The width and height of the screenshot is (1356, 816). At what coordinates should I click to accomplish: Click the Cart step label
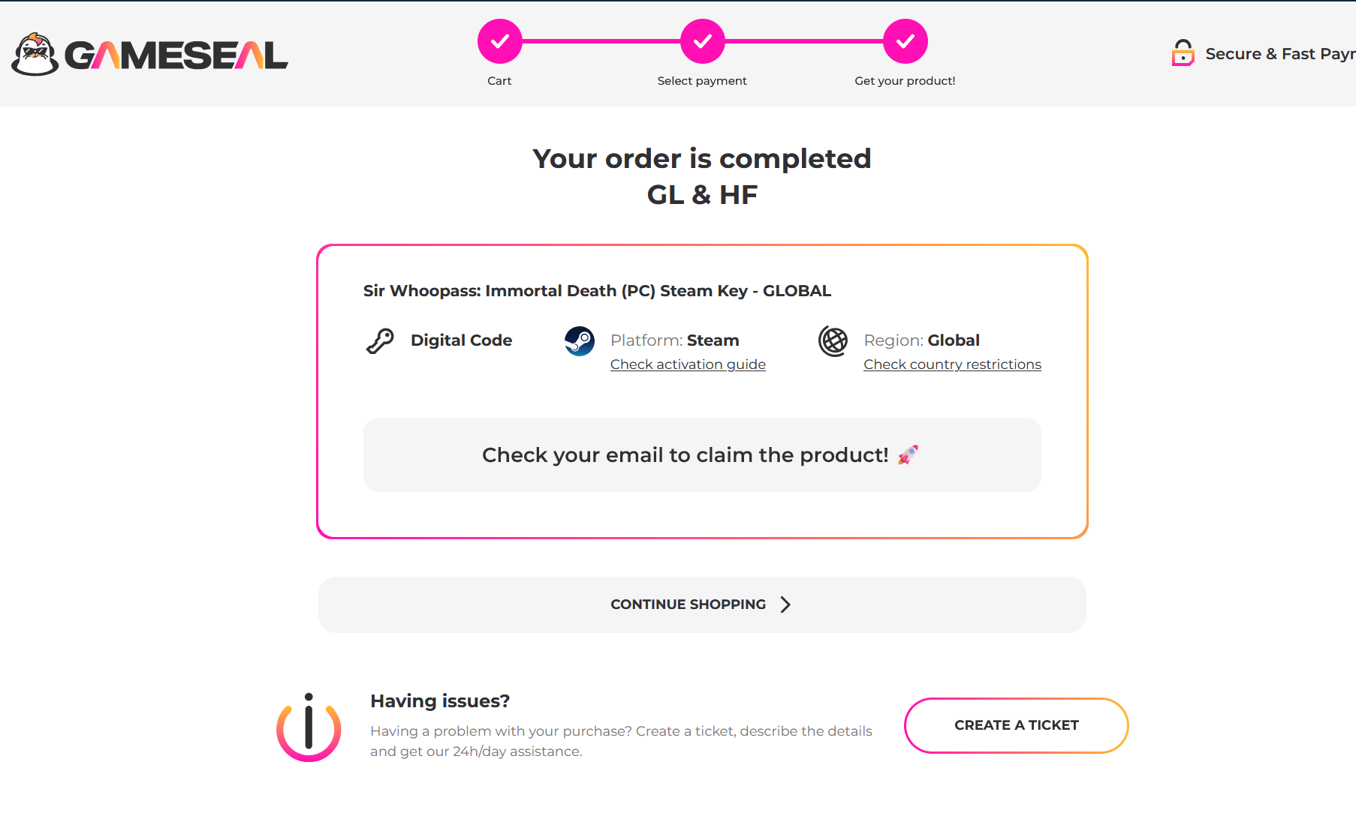(x=499, y=81)
